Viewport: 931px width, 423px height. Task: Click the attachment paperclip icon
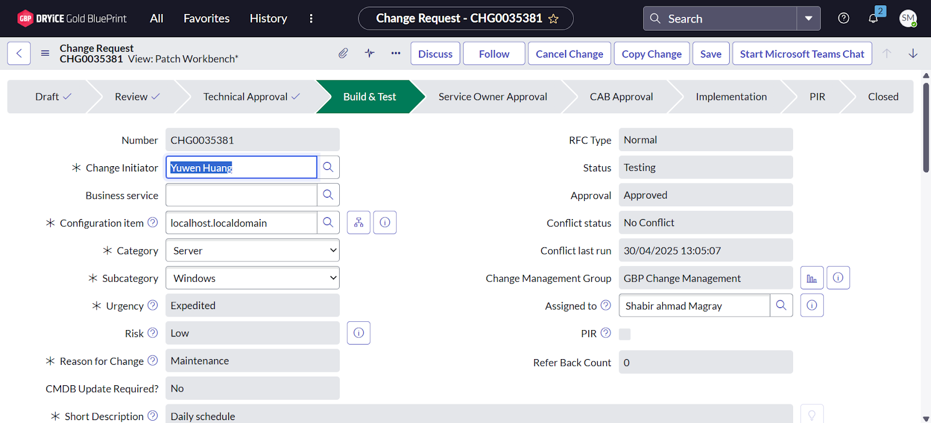point(343,53)
